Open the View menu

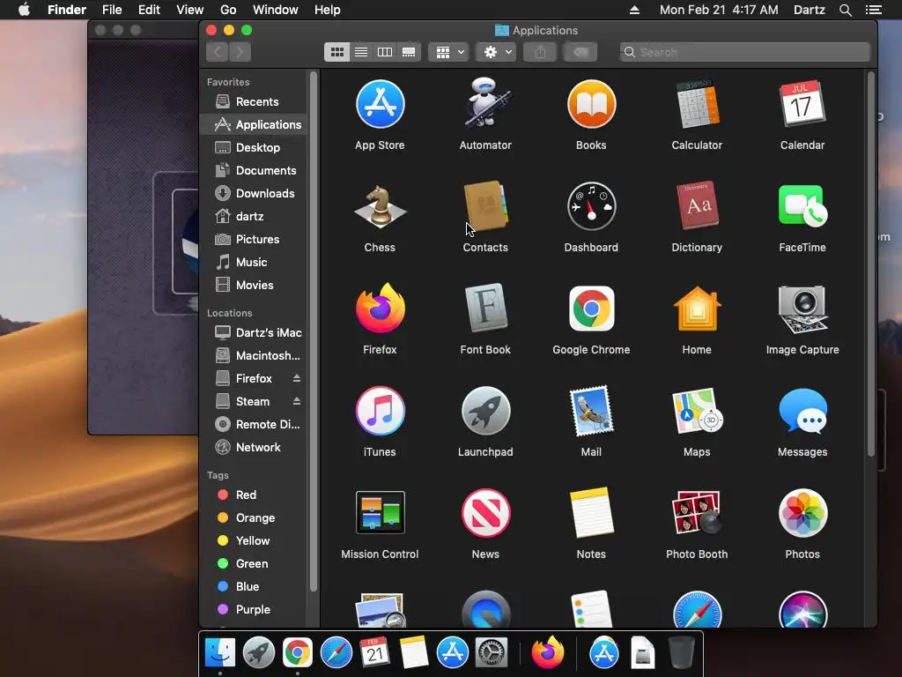(190, 10)
